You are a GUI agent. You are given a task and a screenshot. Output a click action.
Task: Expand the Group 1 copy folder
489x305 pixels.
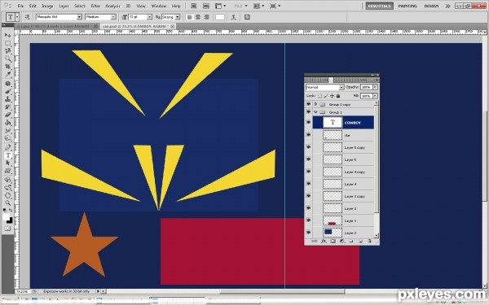tap(315, 104)
